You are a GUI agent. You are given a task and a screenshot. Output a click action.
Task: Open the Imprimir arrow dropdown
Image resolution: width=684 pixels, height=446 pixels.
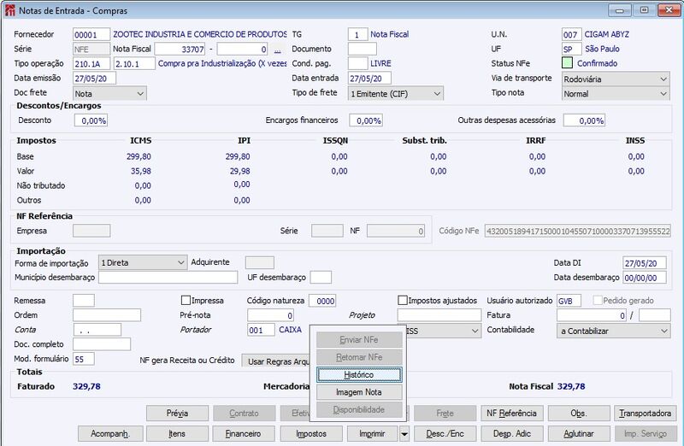click(404, 434)
